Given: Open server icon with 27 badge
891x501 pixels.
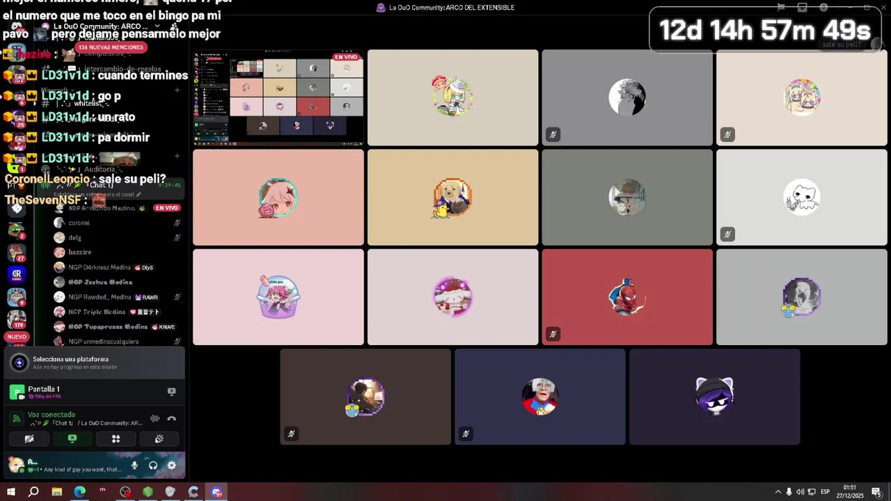Looking at the screenshot, I should pos(17,252).
